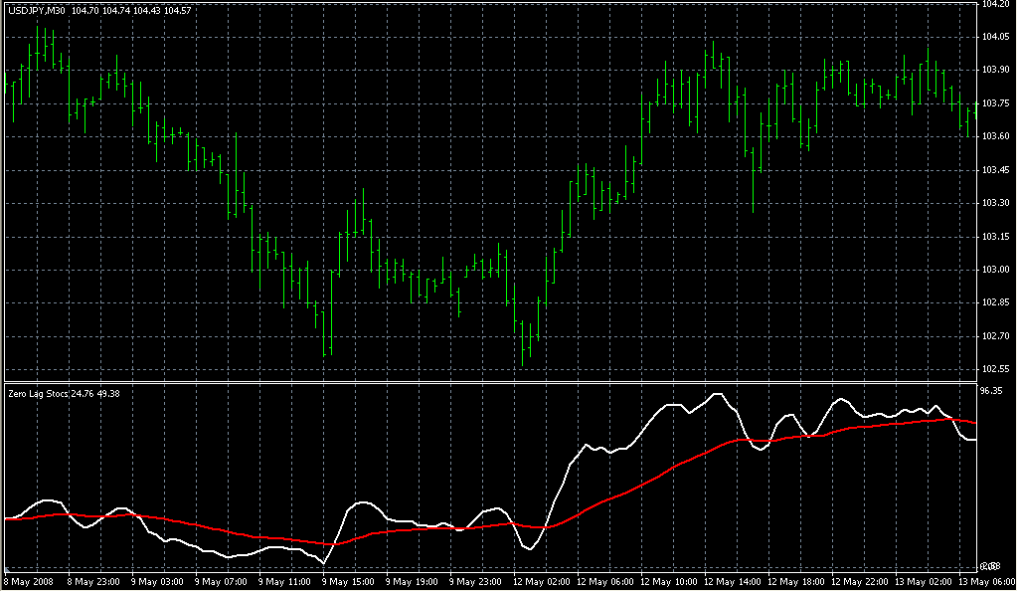Click the 8 May 2008 date label

29,582
